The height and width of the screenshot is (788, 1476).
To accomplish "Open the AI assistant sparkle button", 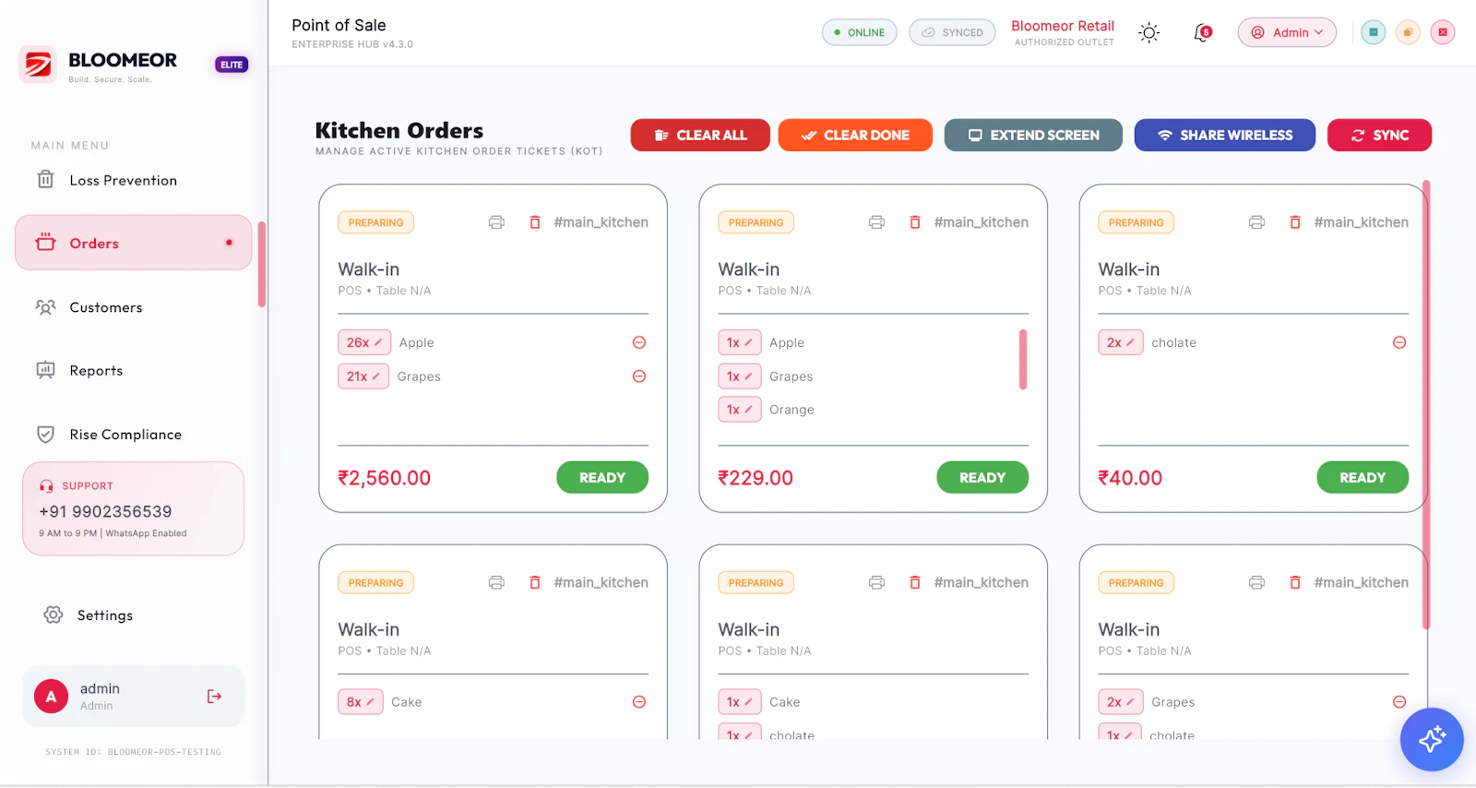I will coord(1432,739).
